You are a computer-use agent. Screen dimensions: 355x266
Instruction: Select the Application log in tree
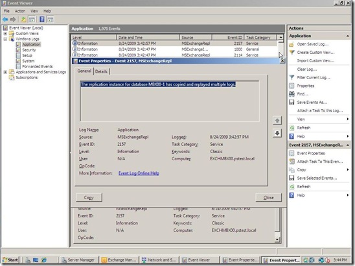pos(31,45)
